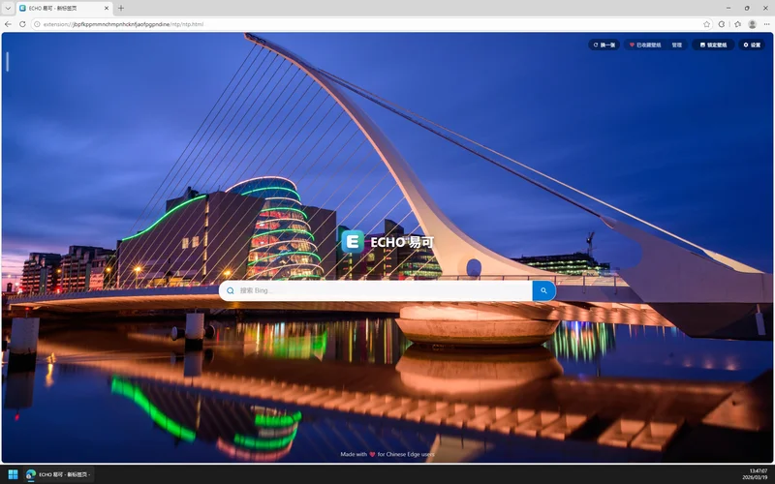
Task: Open the 设置 settings button
Action: point(752,45)
